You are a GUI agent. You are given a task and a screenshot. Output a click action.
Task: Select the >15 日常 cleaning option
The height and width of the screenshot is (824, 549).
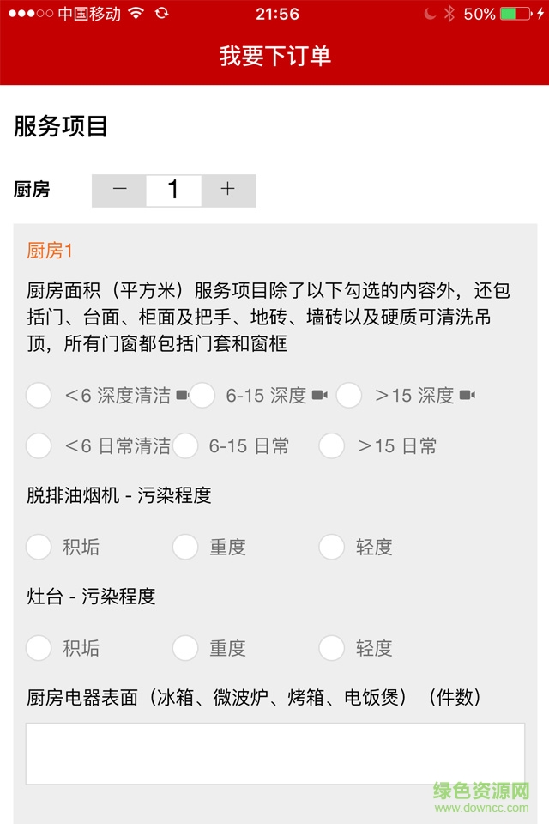click(332, 446)
